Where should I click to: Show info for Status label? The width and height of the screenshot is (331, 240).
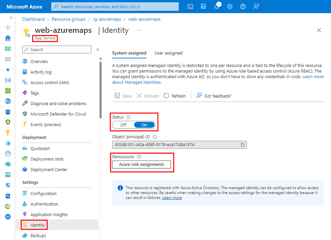point(128,117)
